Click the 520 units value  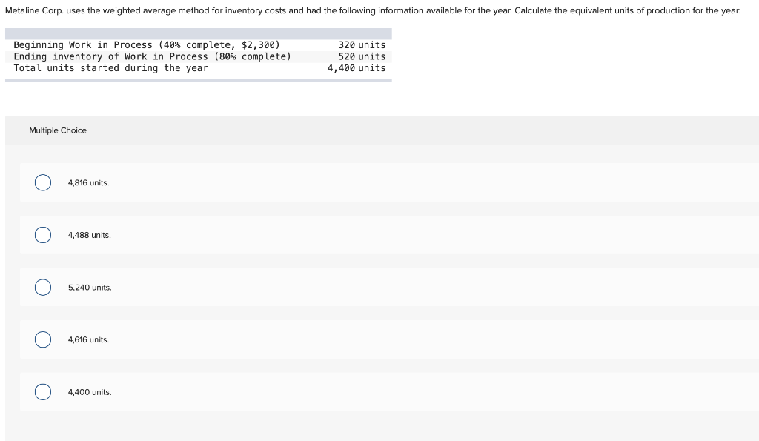(362, 56)
